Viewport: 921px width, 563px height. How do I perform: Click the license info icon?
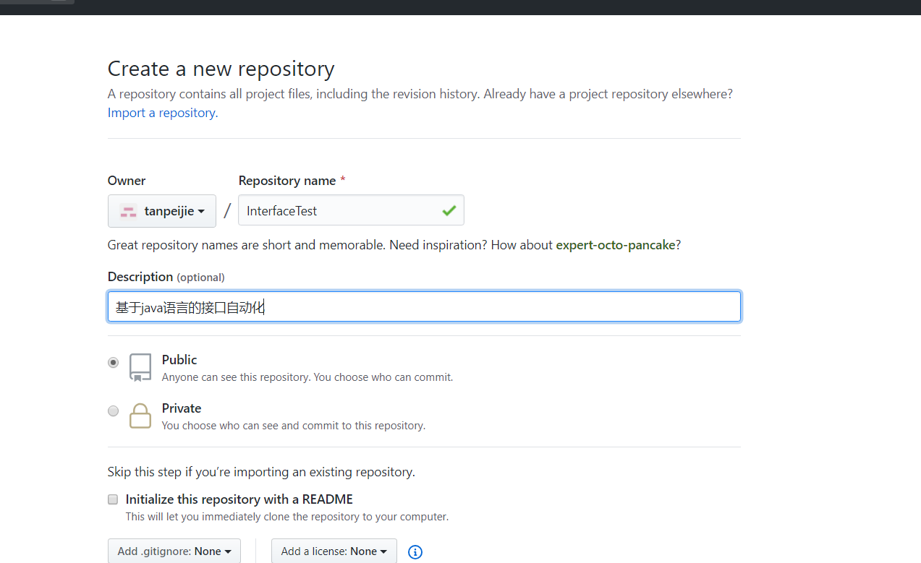point(415,552)
